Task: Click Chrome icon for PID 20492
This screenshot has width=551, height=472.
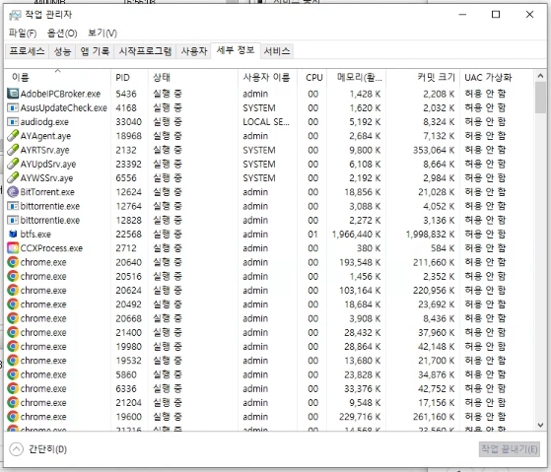Action: click(13, 304)
